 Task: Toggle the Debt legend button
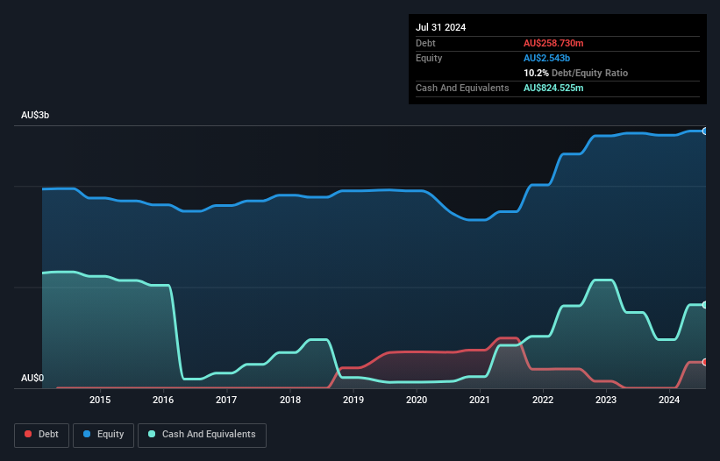point(42,435)
